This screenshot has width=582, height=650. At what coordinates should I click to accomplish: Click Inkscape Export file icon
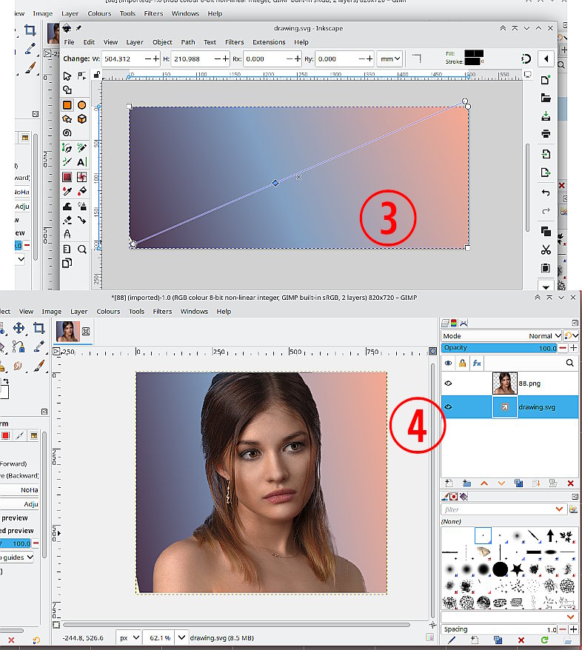546,172
